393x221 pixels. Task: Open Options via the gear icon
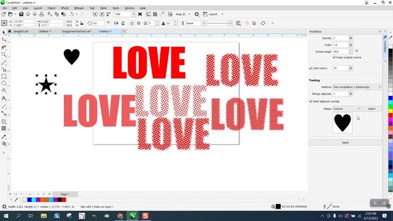[x=196, y=14]
